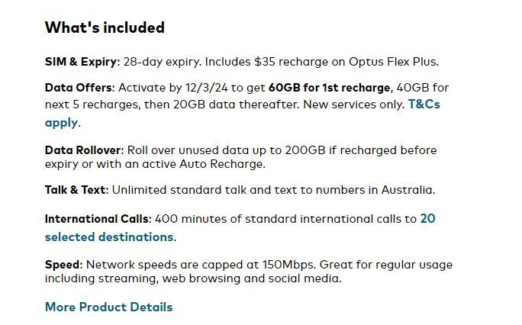522x325 pixels.
Task: Open the More Product Details link
Action: [109, 307]
